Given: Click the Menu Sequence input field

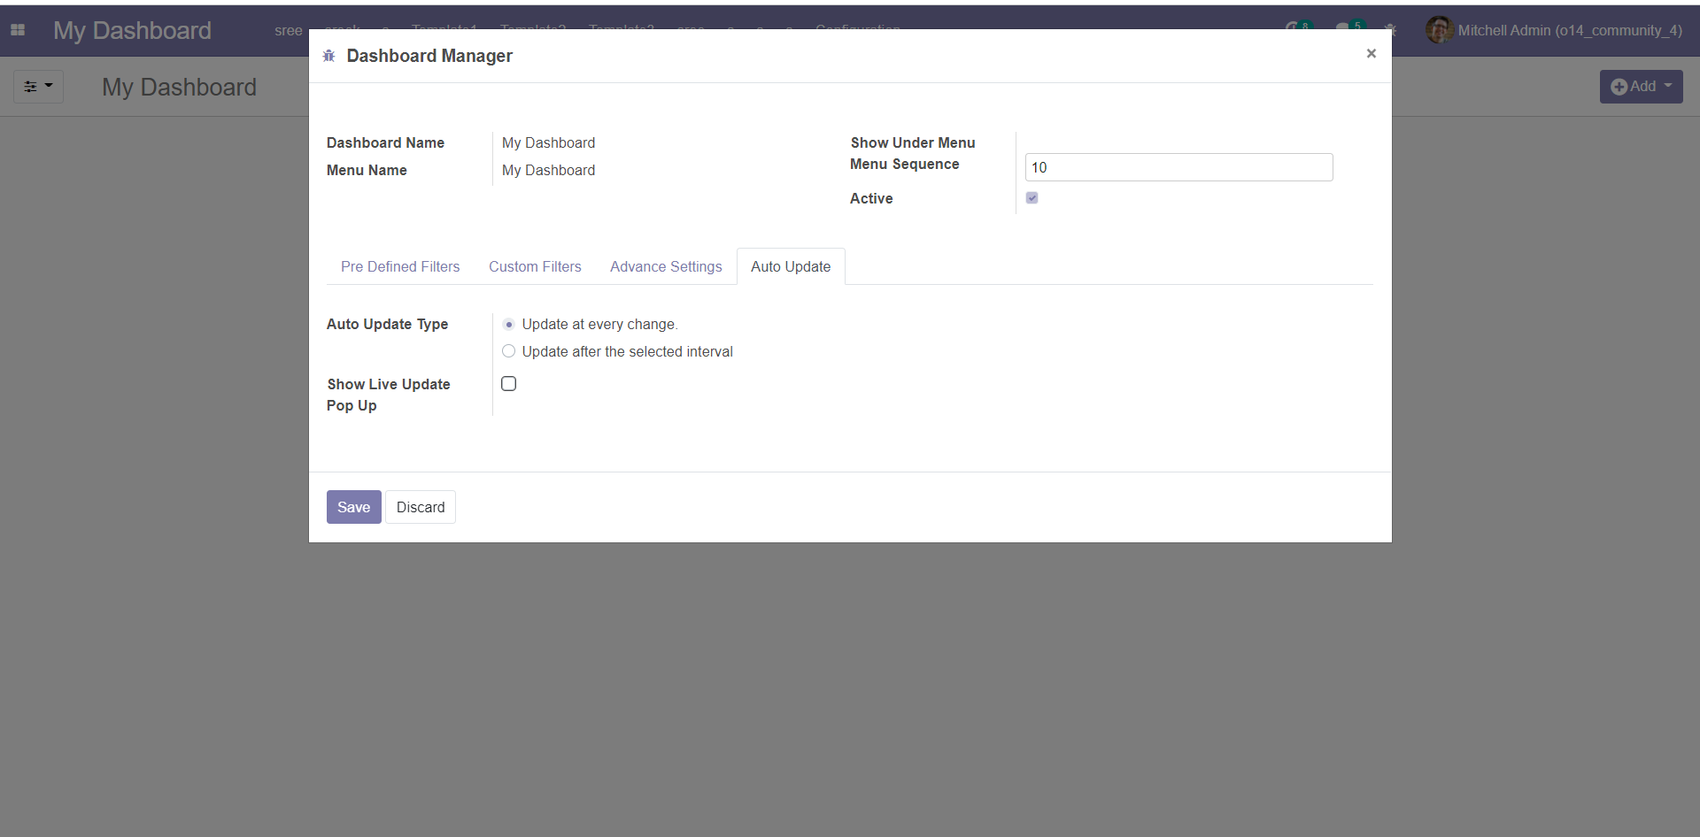Looking at the screenshot, I should coord(1178,167).
